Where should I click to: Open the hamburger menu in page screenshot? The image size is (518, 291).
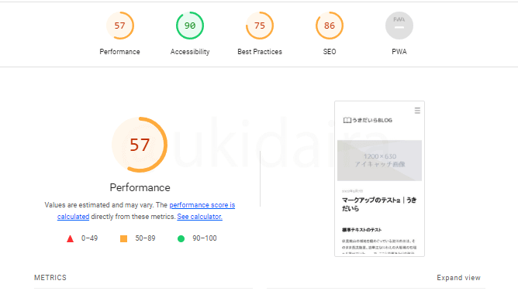click(417, 111)
